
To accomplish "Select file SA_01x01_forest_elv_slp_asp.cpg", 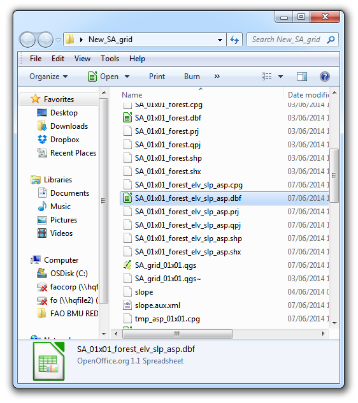I will (189, 185).
